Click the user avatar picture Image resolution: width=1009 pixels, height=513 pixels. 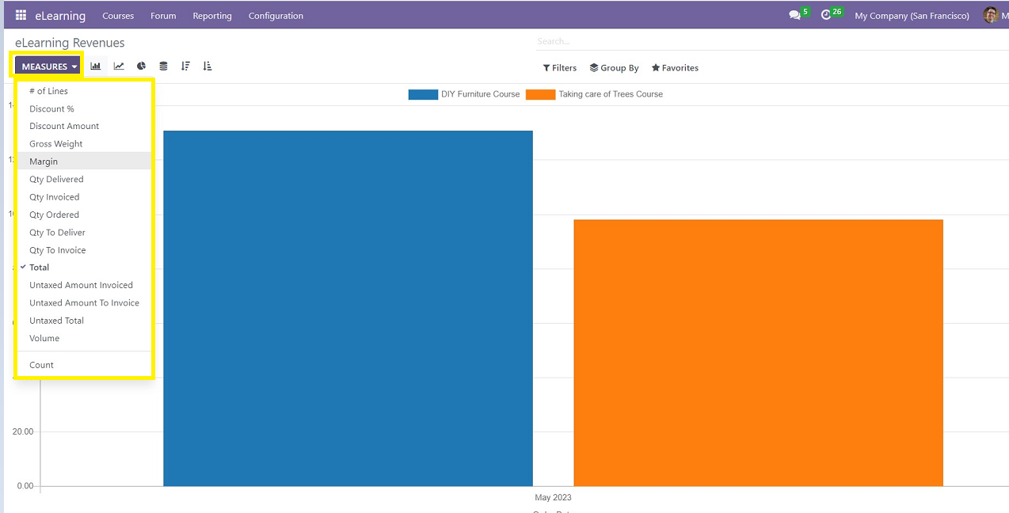tap(991, 15)
